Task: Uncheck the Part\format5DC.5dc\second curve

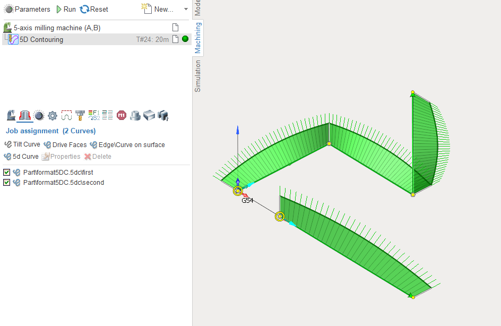Action: click(6, 183)
